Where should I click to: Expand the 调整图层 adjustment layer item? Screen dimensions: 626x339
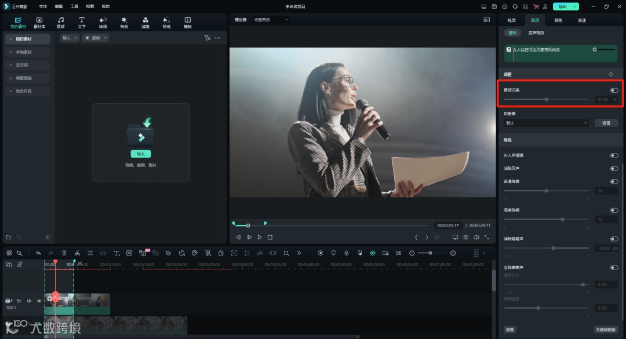(x=28, y=78)
